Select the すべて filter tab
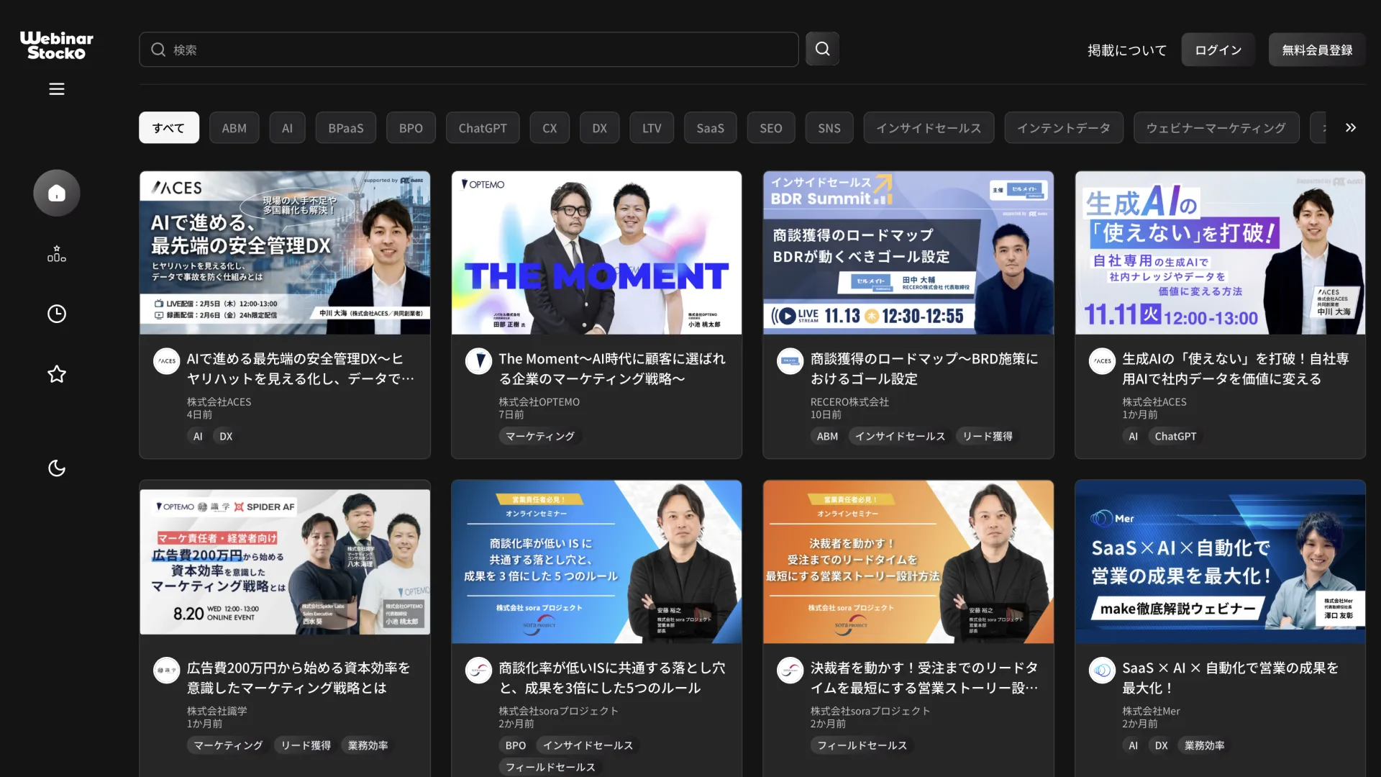1381x777 pixels. coord(168,128)
